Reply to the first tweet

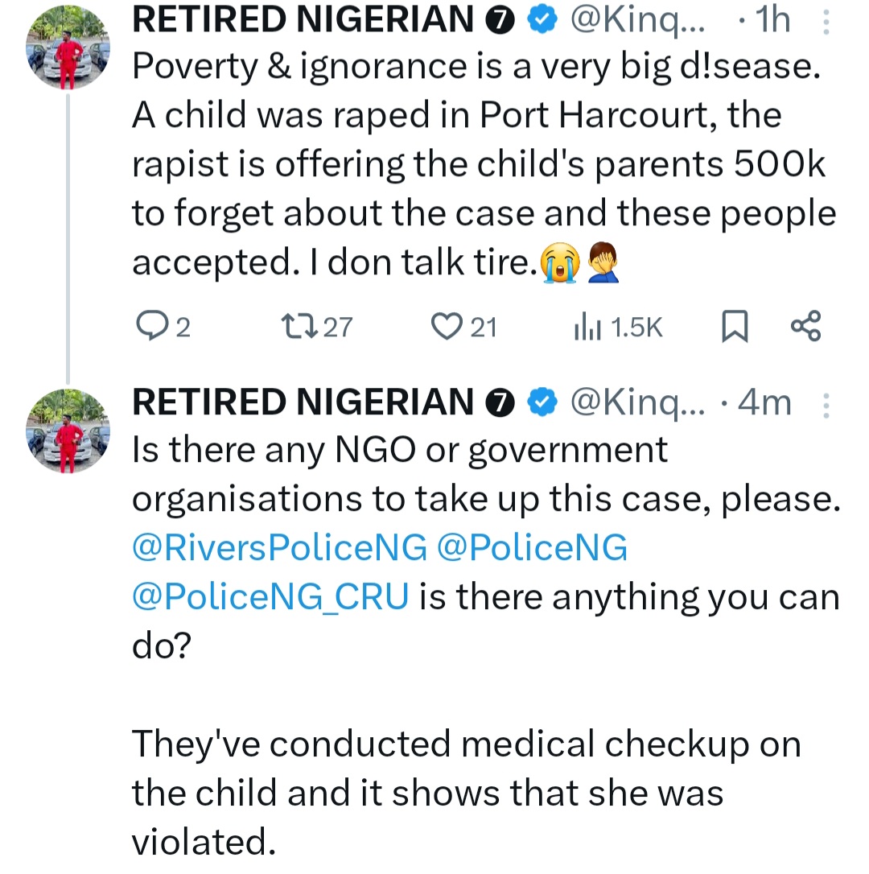(150, 327)
